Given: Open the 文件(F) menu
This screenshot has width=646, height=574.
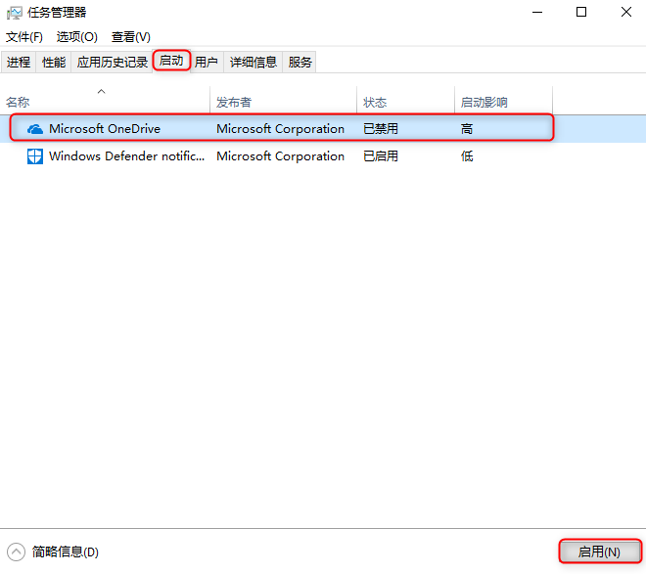Looking at the screenshot, I should pos(24,37).
